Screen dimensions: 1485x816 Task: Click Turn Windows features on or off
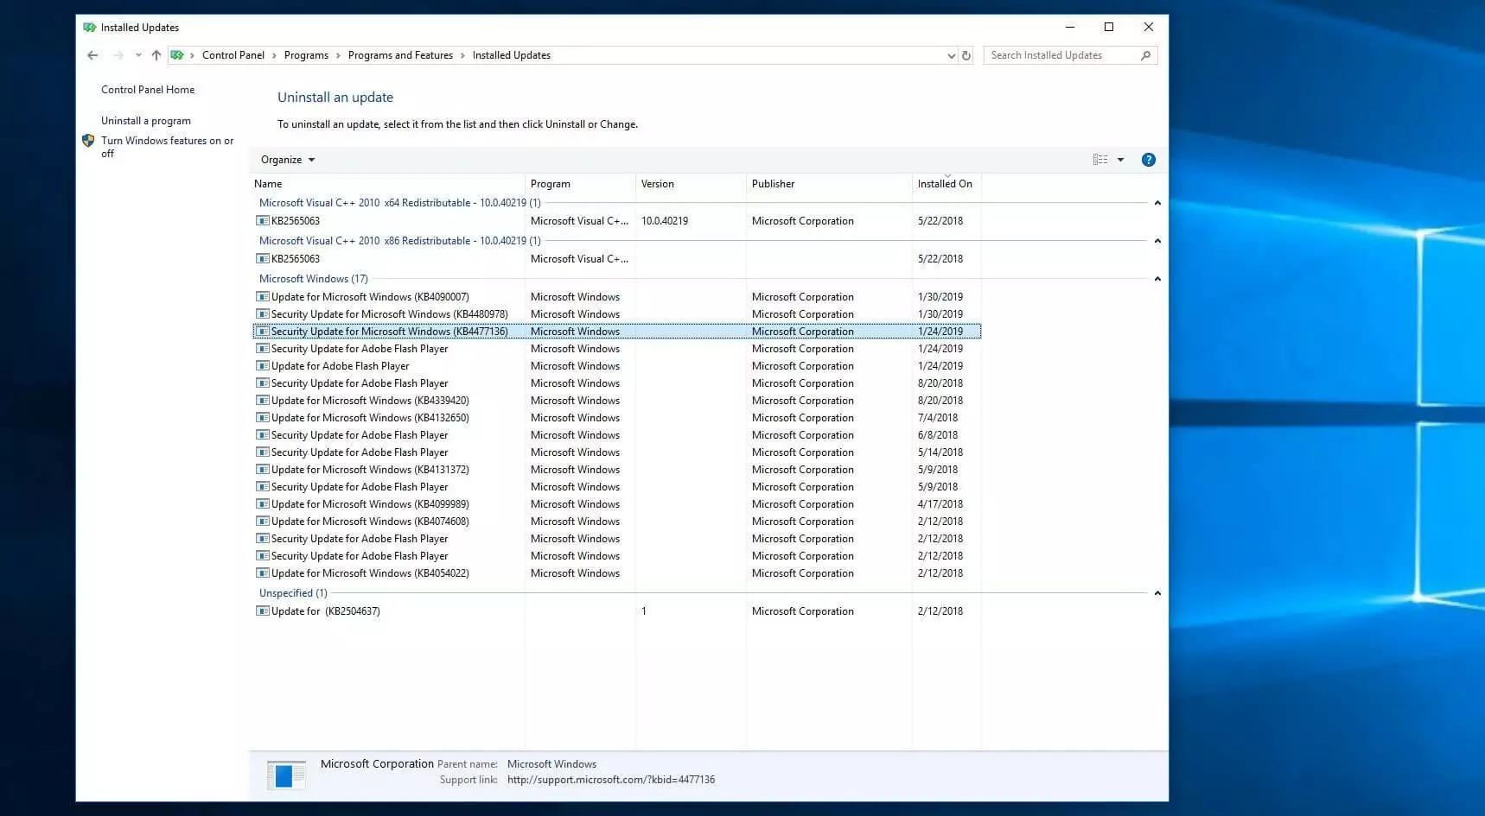click(167, 141)
